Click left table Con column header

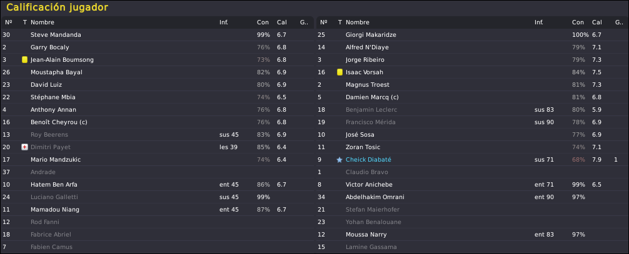point(263,22)
